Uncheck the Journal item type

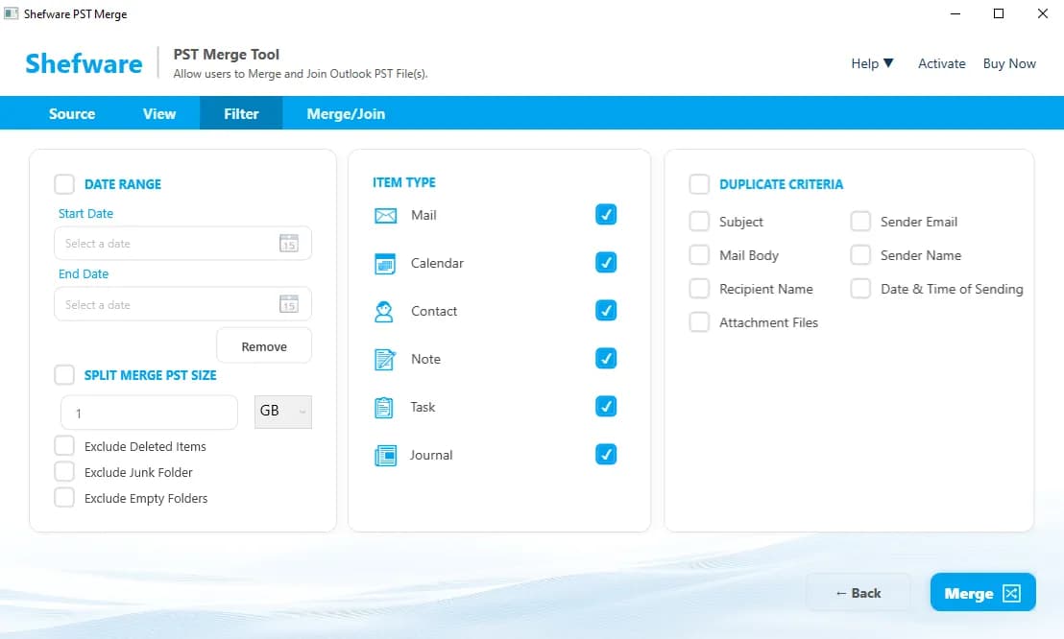[606, 455]
